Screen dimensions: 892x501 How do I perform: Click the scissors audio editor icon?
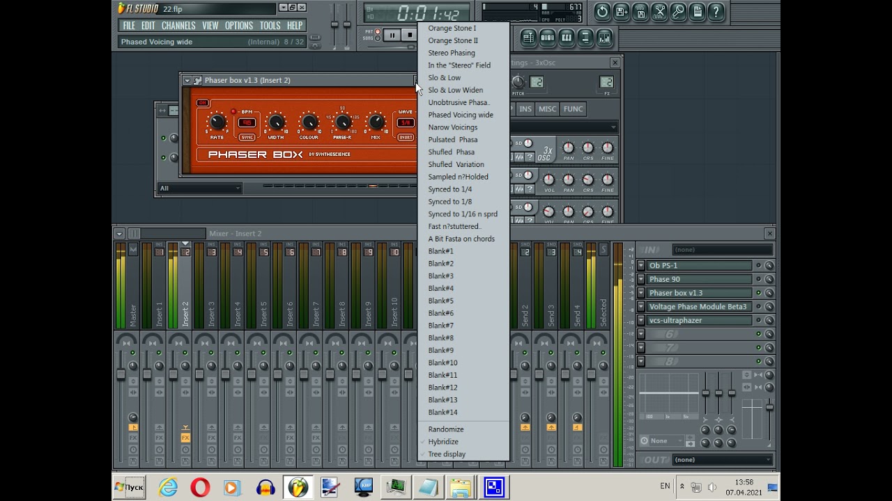(659, 11)
